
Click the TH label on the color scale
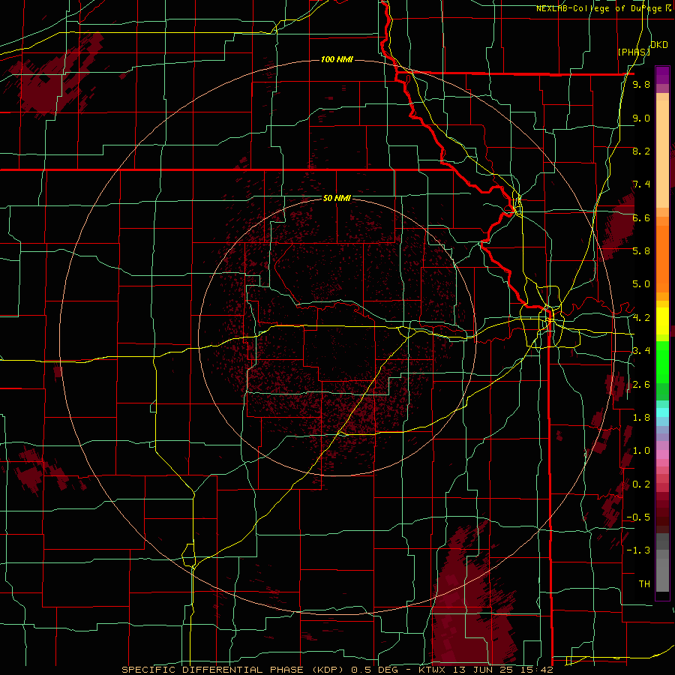644,584
